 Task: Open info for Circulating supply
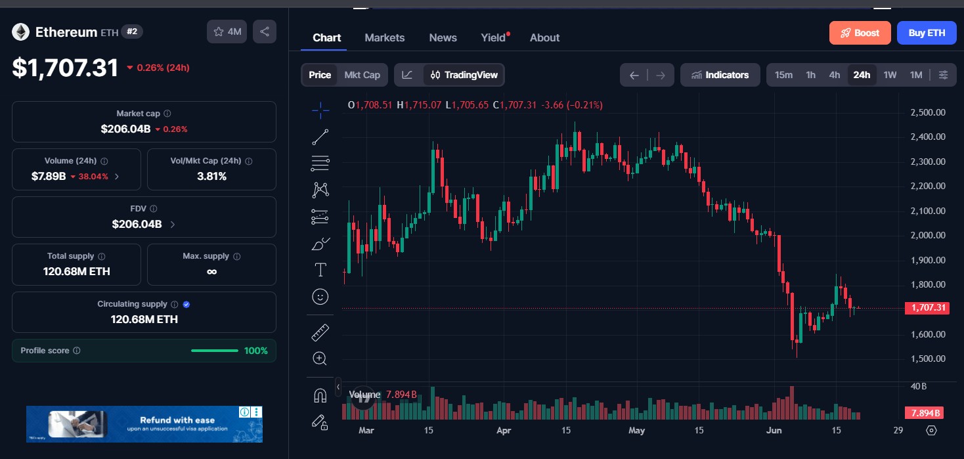tap(175, 305)
